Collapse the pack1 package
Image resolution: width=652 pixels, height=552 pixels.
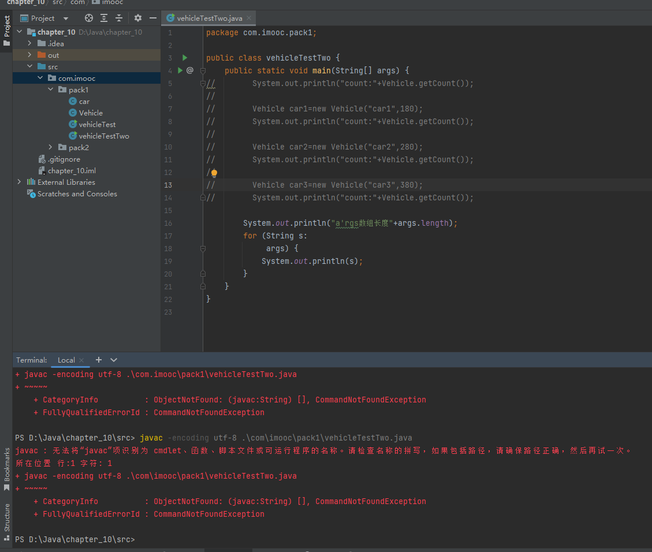point(50,89)
